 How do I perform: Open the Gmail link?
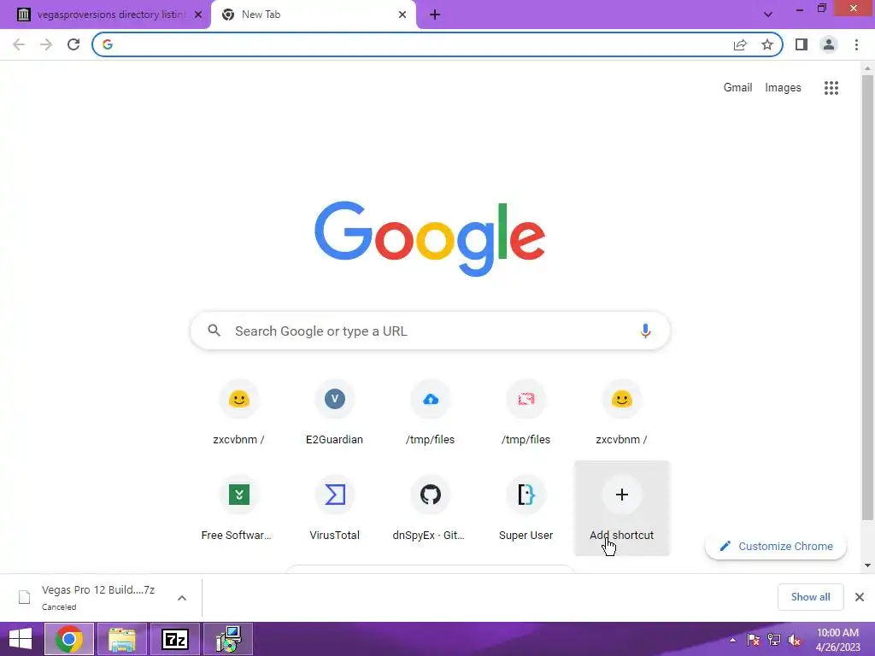click(x=737, y=88)
